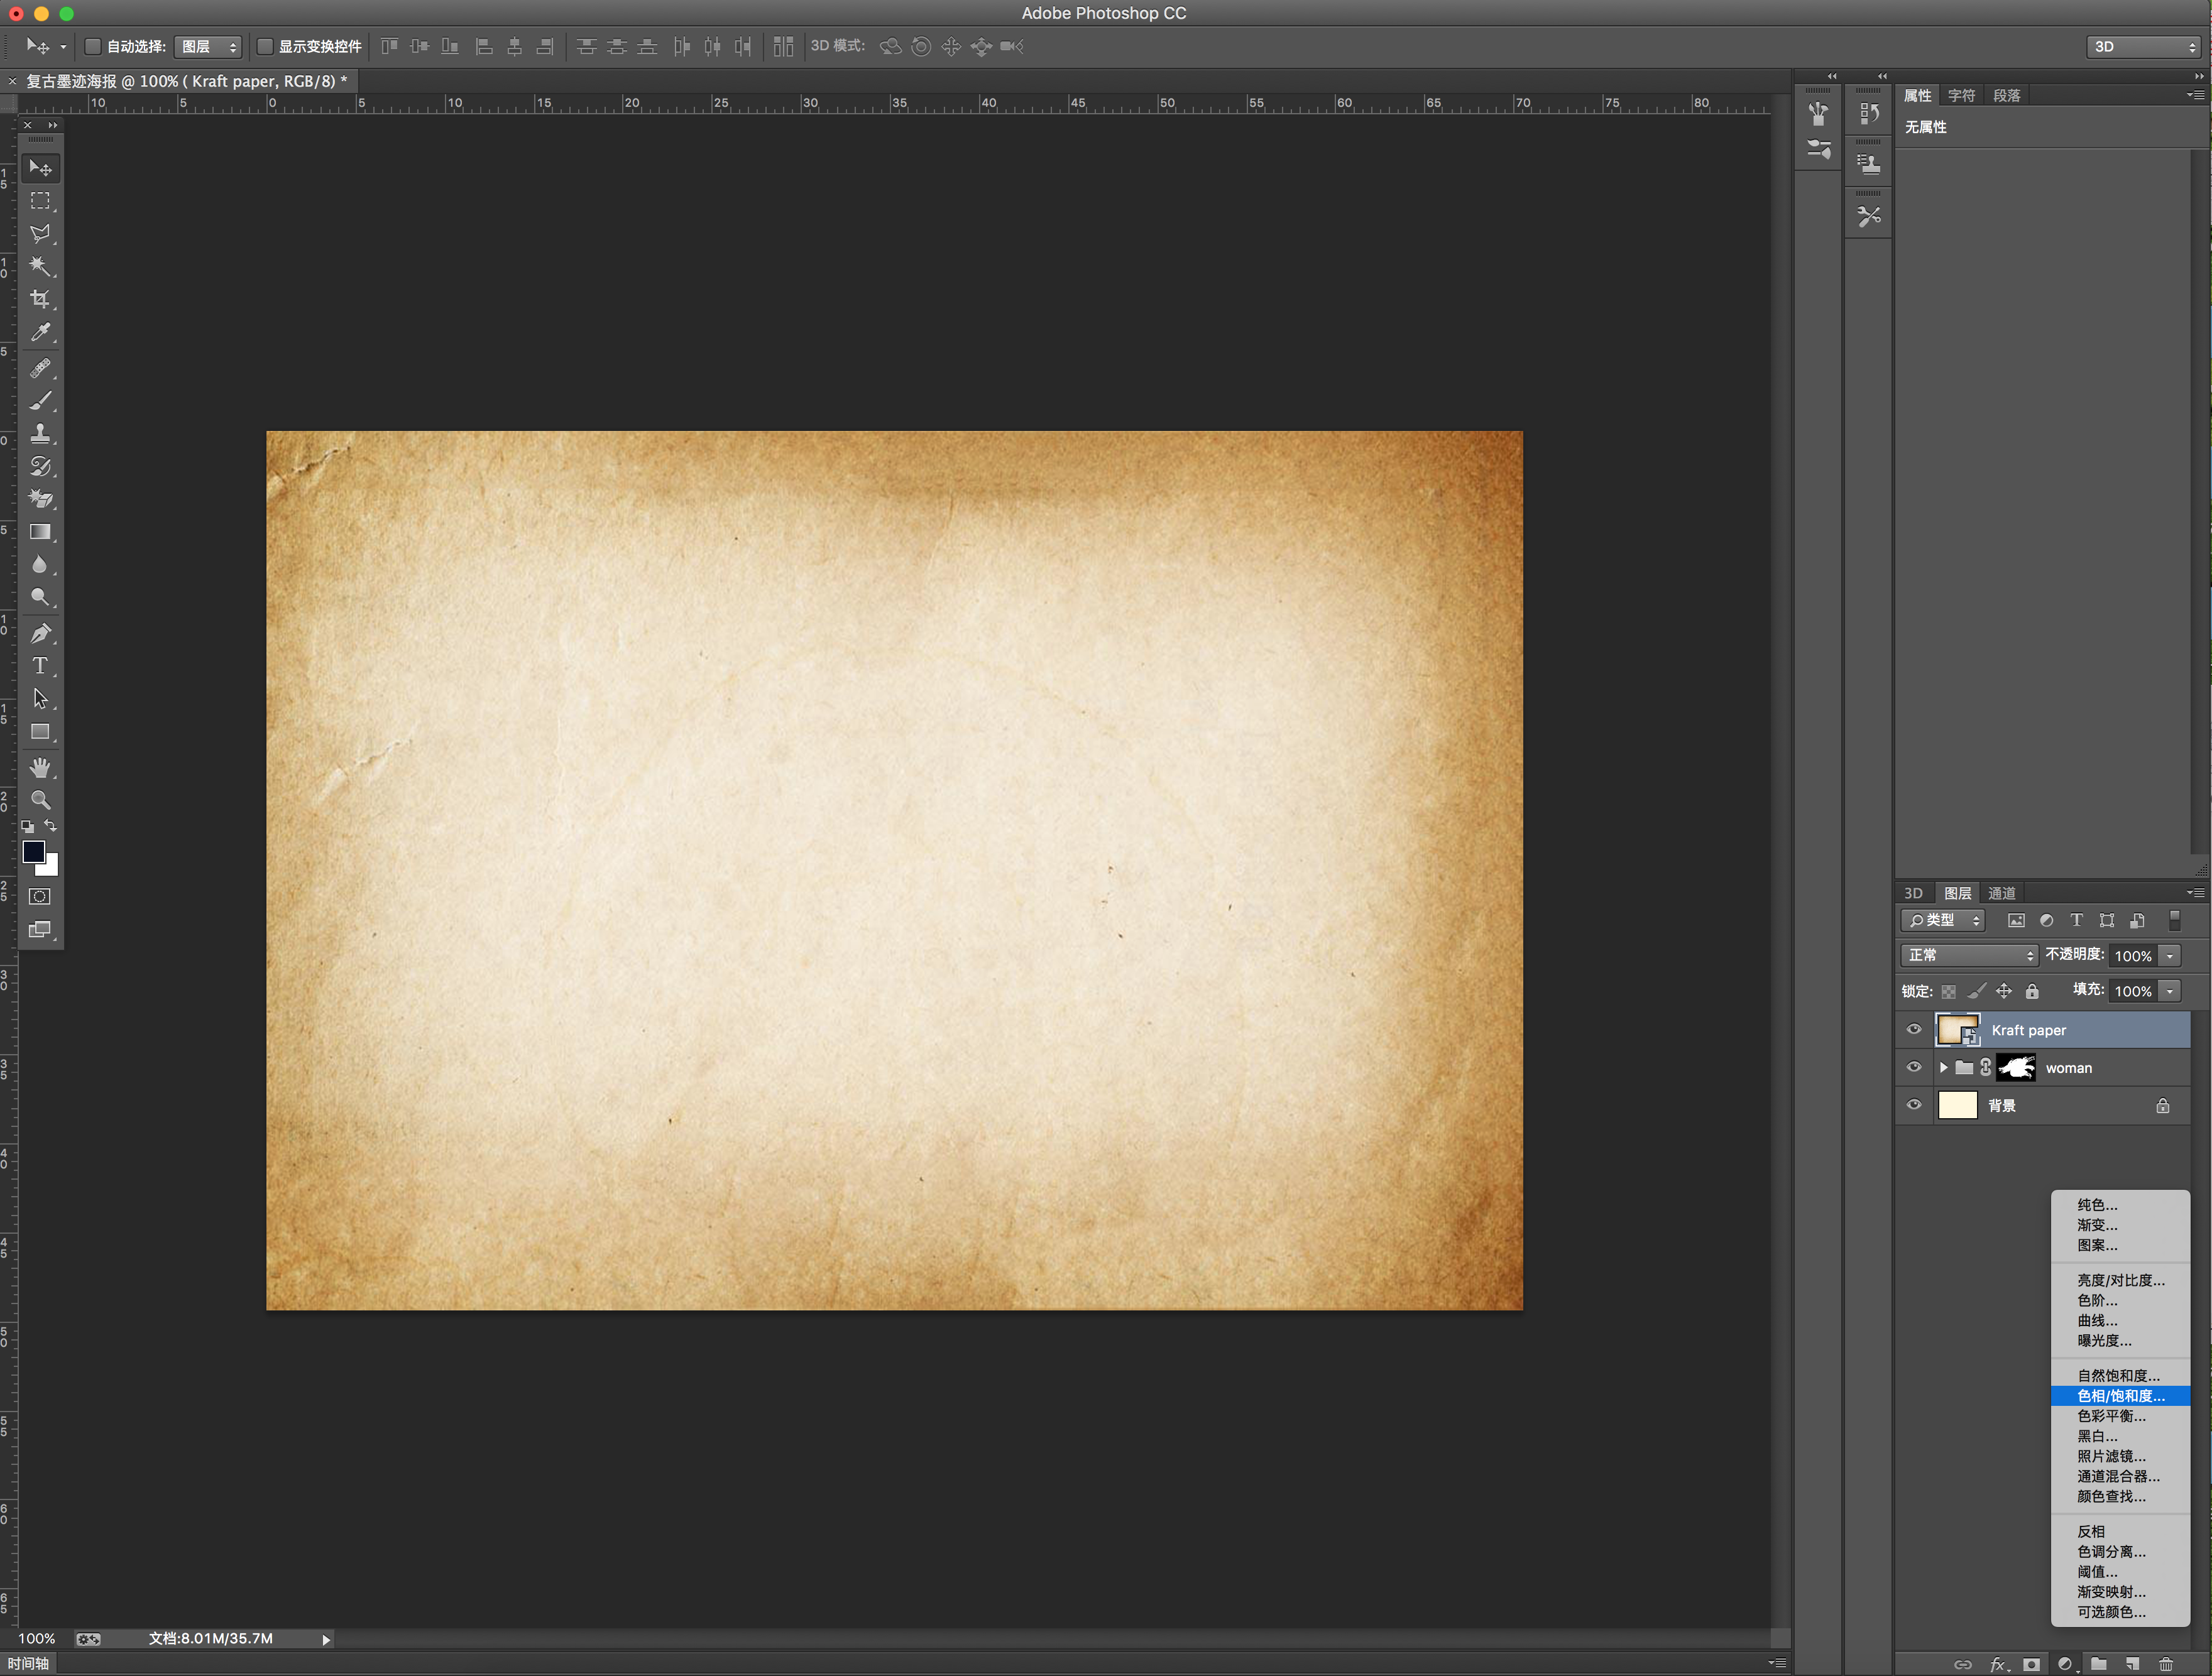Image resolution: width=2212 pixels, height=1676 pixels.
Task: Open the blend mode dropdown
Action: 1968,955
